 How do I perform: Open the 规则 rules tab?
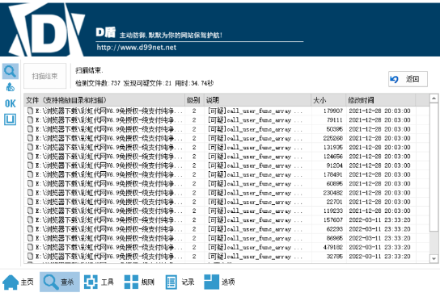[139, 282]
